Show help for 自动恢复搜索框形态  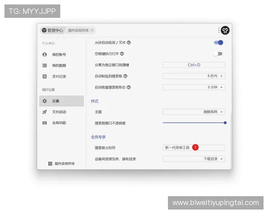[x=129, y=87]
